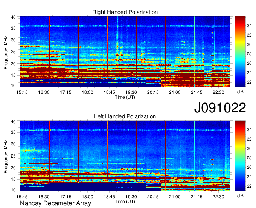Click 20:15 tick under Right Handed plot
This screenshot has height=208, width=256.
click(x=153, y=92)
